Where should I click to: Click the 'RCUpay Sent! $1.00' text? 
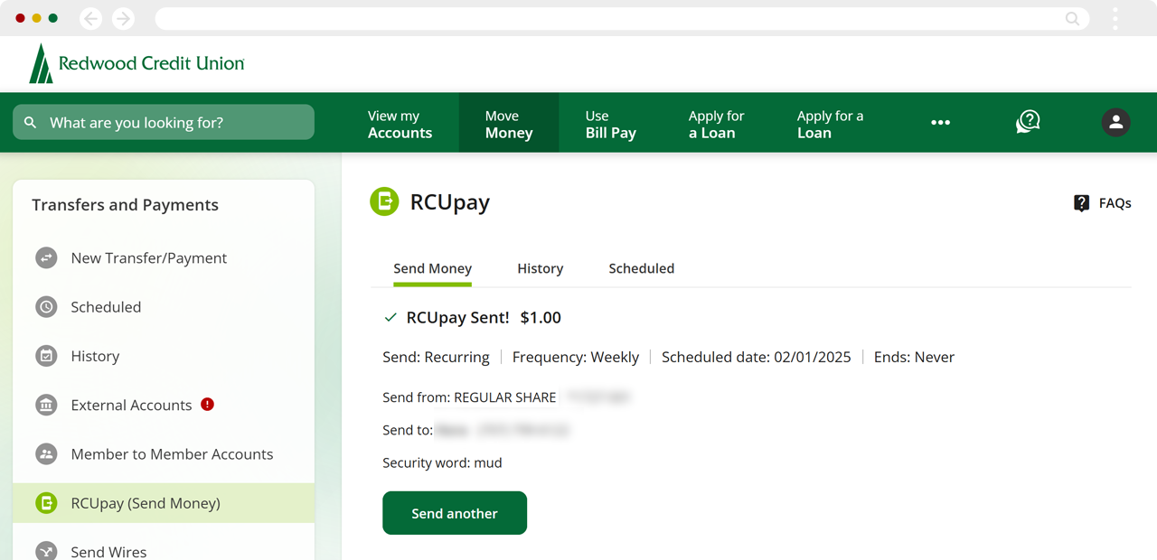point(484,318)
